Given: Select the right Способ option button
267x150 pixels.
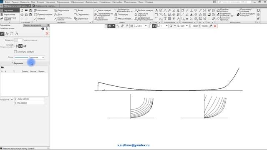Looking at the screenshot, I should pyautogui.click(x=25, y=46).
